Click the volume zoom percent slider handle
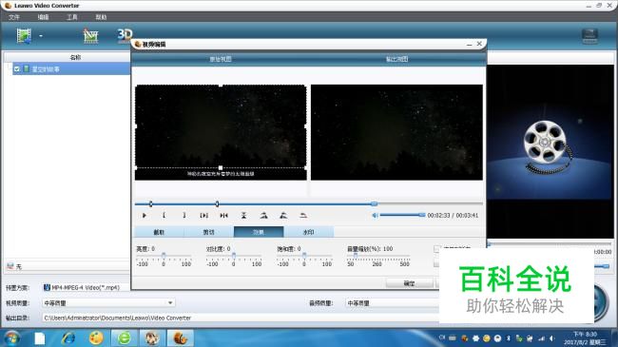618x347 pixels. pyautogui.click(x=356, y=256)
